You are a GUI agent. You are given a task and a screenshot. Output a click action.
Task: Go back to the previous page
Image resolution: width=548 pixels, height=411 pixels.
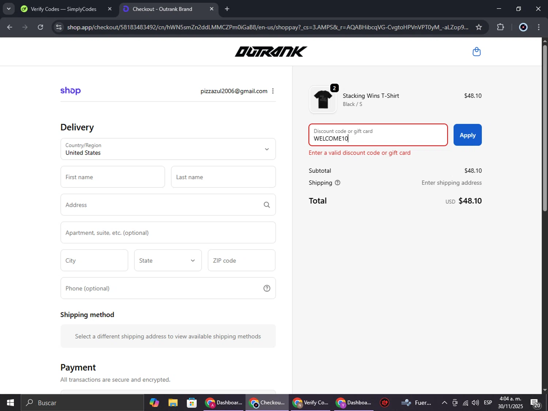10,27
